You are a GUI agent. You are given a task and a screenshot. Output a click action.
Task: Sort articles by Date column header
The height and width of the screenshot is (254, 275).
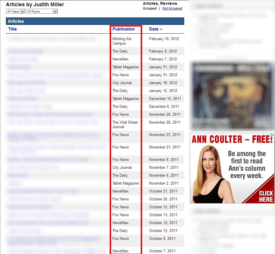(154, 29)
